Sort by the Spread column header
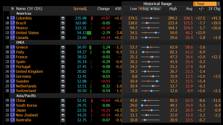 (x=80, y=9)
